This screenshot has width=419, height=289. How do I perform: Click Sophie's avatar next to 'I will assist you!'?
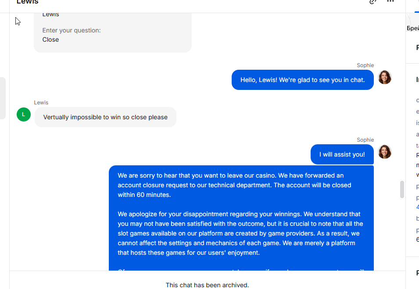pyautogui.click(x=385, y=152)
